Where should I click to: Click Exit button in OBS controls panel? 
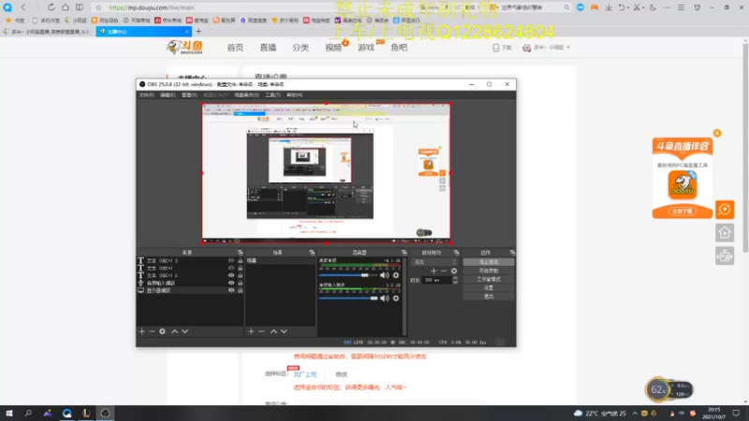point(489,297)
